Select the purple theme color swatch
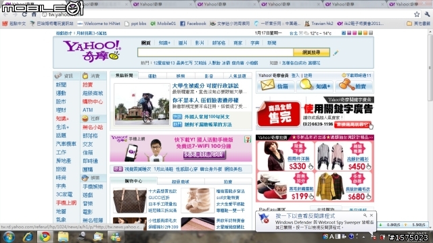 coord(349,33)
